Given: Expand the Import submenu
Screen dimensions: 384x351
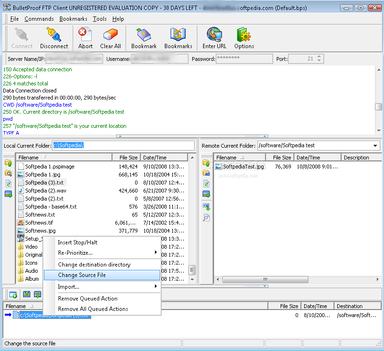Looking at the screenshot, I should (102, 287).
